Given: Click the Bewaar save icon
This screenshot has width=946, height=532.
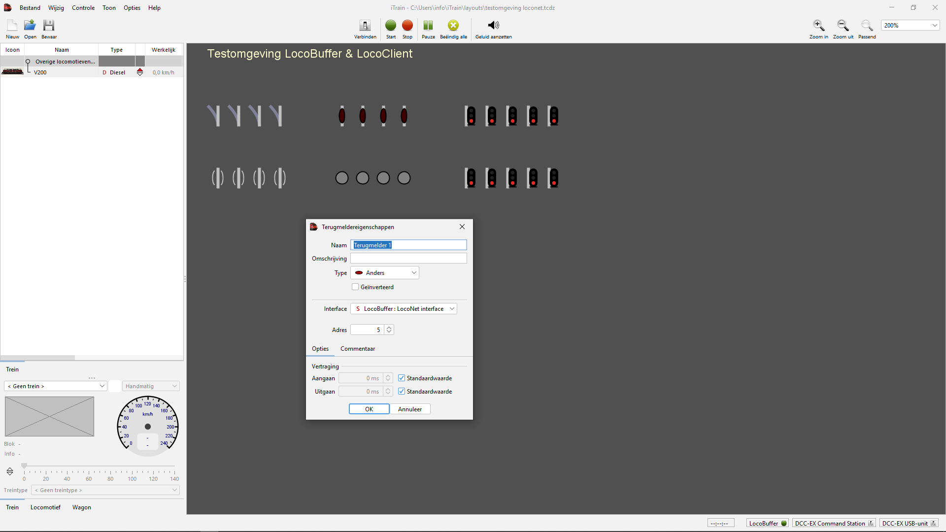Looking at the screenshot, I should 49,26.
